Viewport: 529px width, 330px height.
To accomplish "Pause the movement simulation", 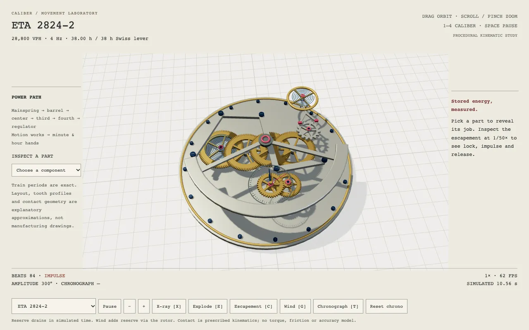I will click(x=110, y=306).
